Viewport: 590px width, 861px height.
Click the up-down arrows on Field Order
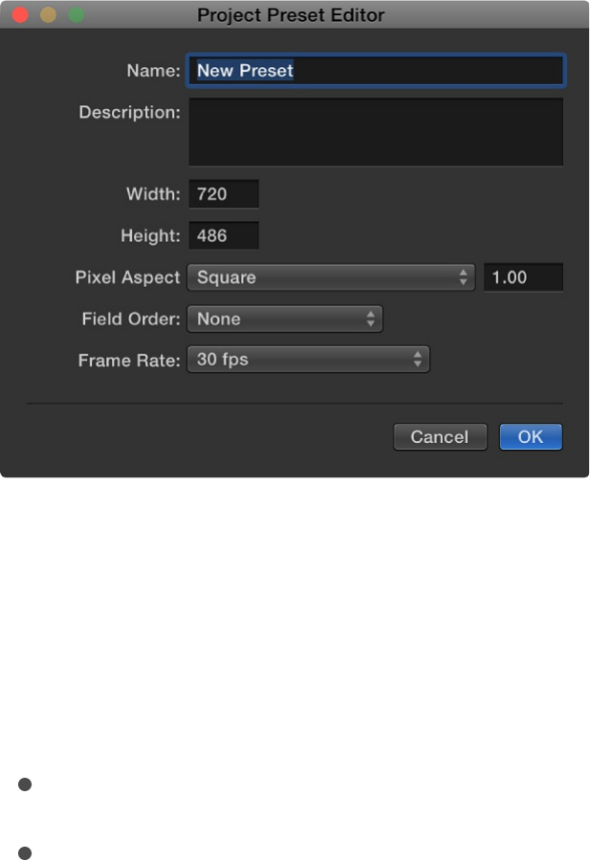click(371, 319)
